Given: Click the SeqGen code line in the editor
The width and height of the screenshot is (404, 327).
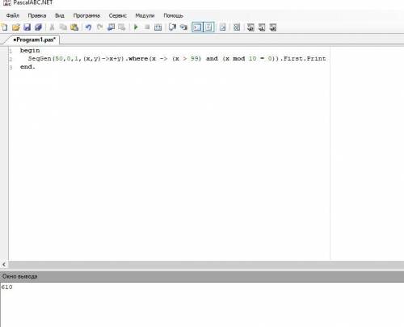Looking at the screenshot, I should [177, 59].
